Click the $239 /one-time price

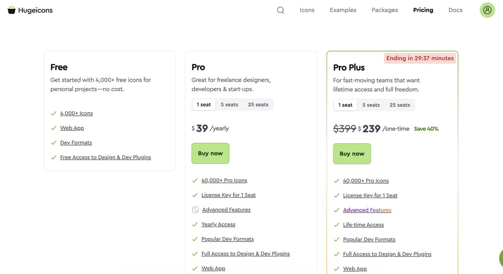click(x=384, y=129)
